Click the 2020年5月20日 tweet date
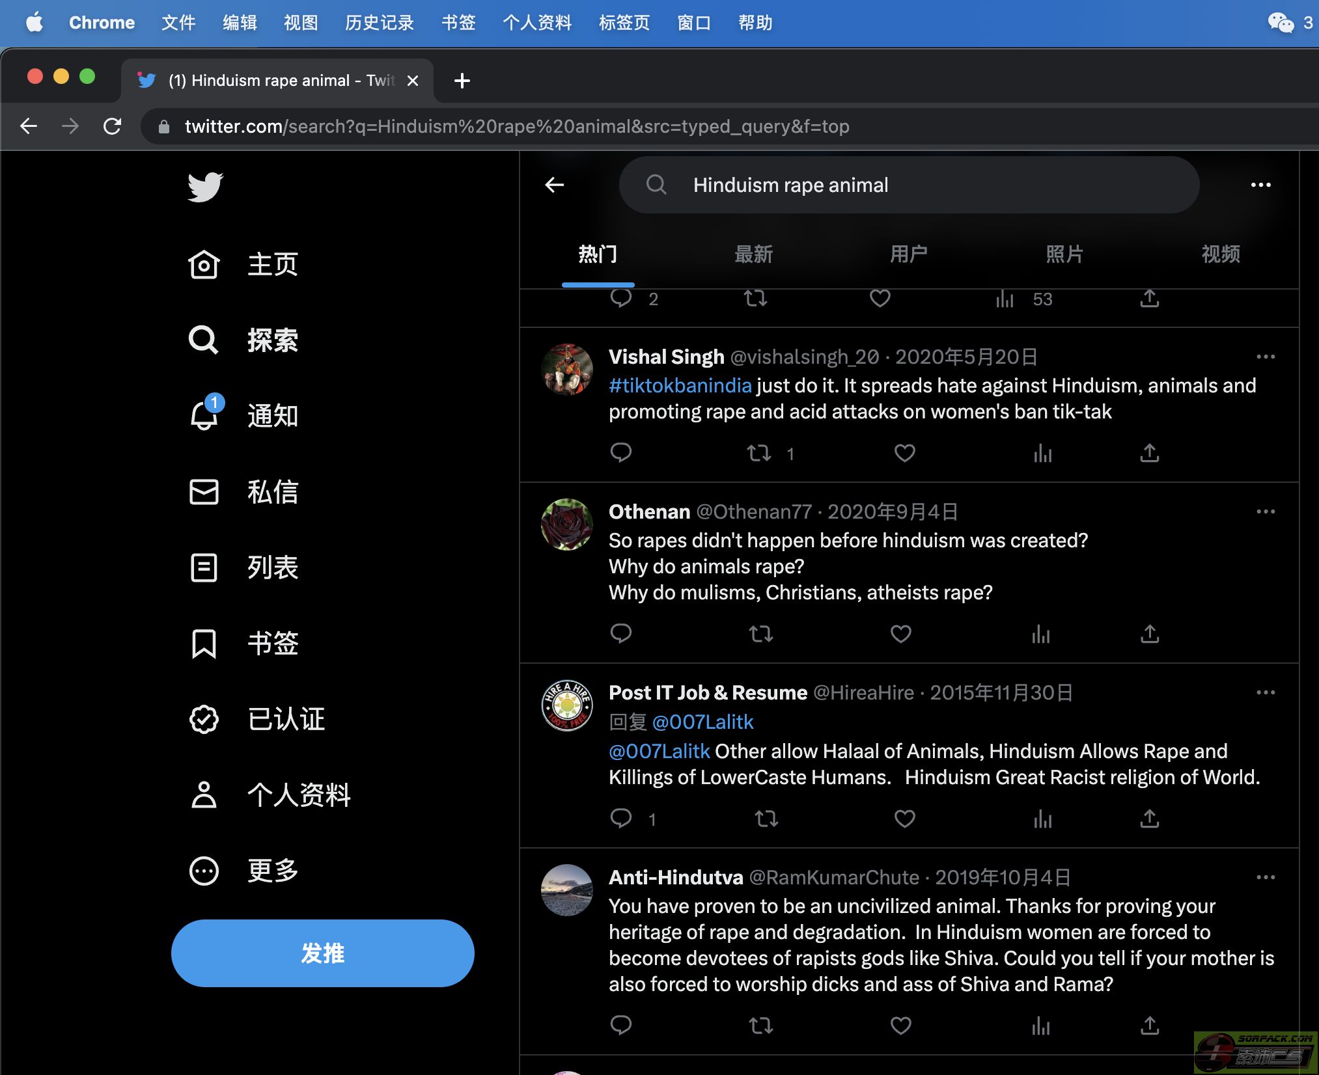Screen dimensions: 1319x1075 click(x=966, y=357)
